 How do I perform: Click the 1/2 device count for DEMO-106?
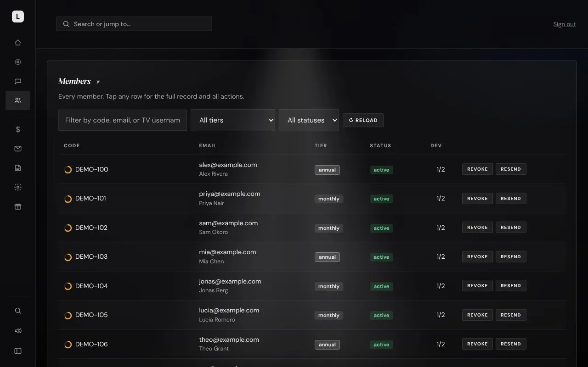pyautogui.click(x=441, y=344)
